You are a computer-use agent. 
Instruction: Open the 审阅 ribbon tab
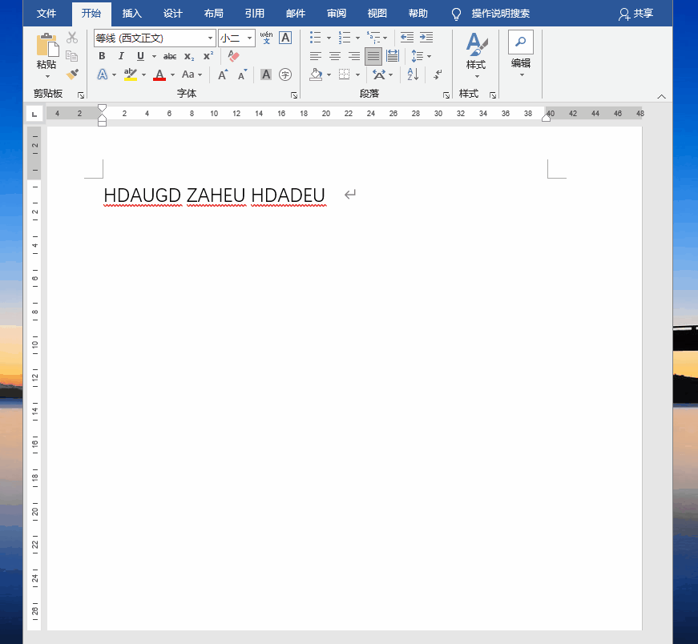[x=337, y=14]
